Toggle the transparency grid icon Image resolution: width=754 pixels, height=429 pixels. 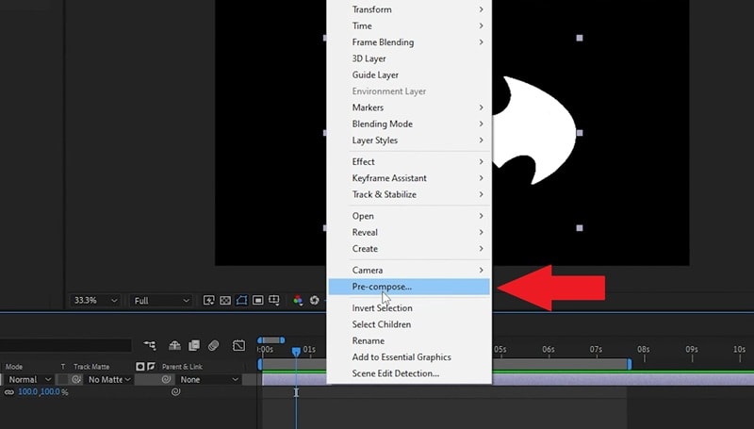pos(225,301)
